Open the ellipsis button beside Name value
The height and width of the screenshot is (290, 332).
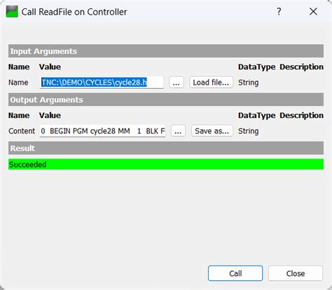tap(177, 82)
